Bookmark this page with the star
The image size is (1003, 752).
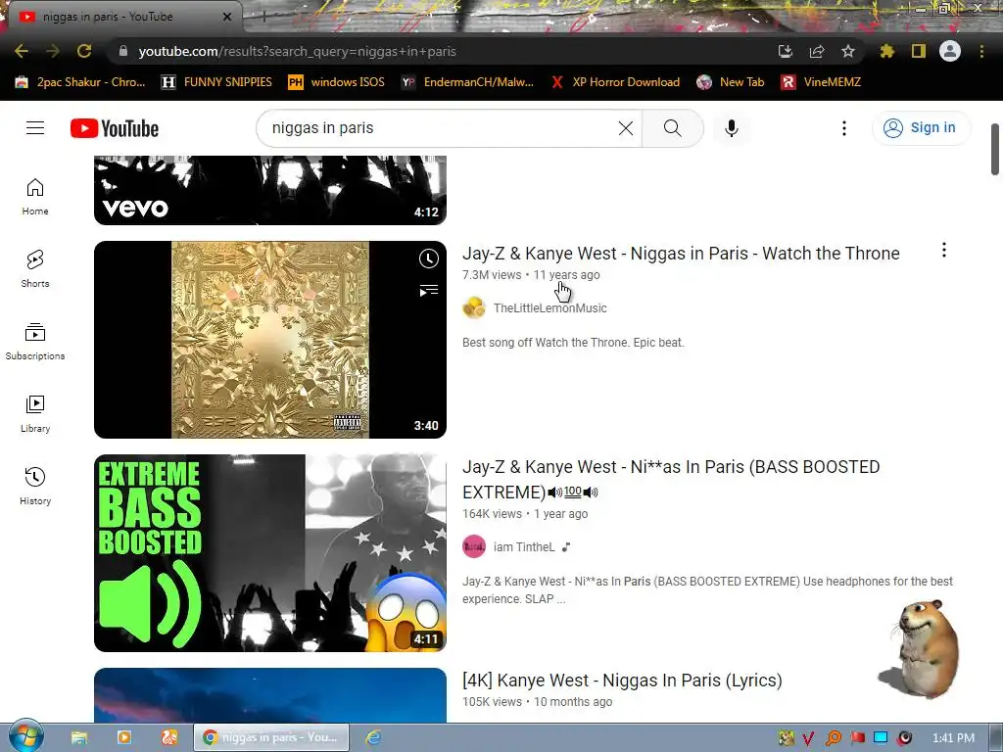tap(848, 51)
